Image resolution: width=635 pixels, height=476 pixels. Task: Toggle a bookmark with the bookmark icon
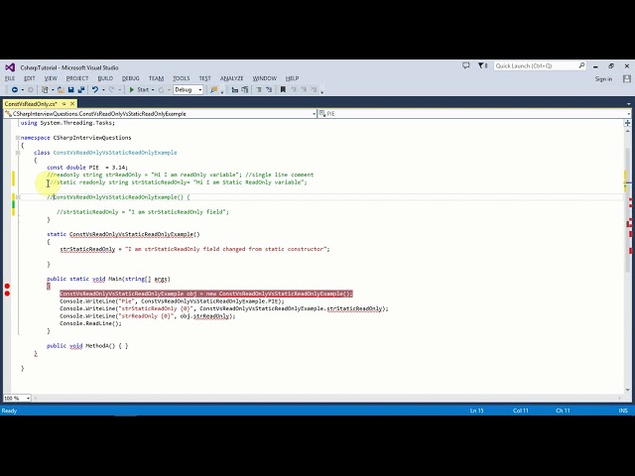pos(283,90)
